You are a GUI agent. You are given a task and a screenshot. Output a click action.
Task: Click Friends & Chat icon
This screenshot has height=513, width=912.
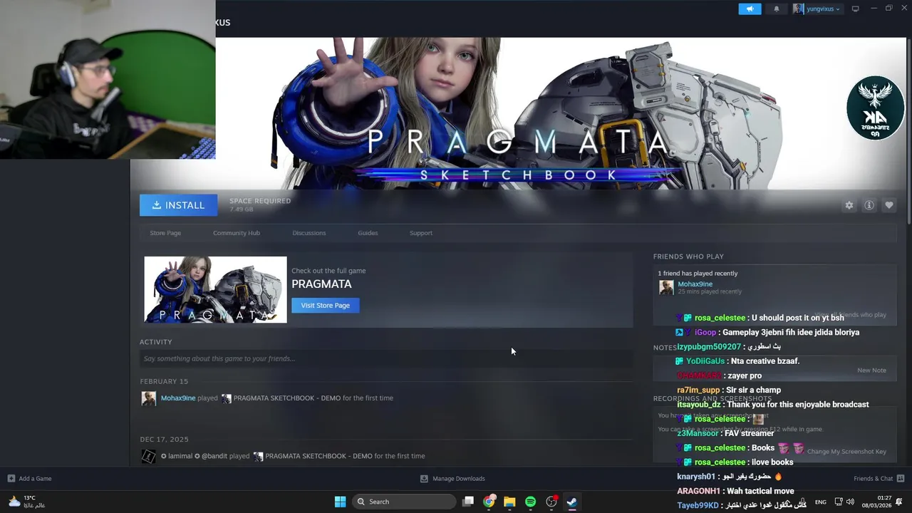tap(901, 479)
